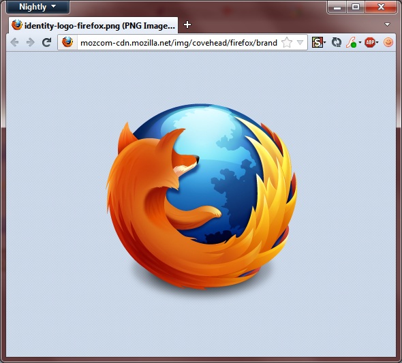Viewport: 402px width, 363px height.
Task: Minimize the Nightly window
Action: point(337,7)
